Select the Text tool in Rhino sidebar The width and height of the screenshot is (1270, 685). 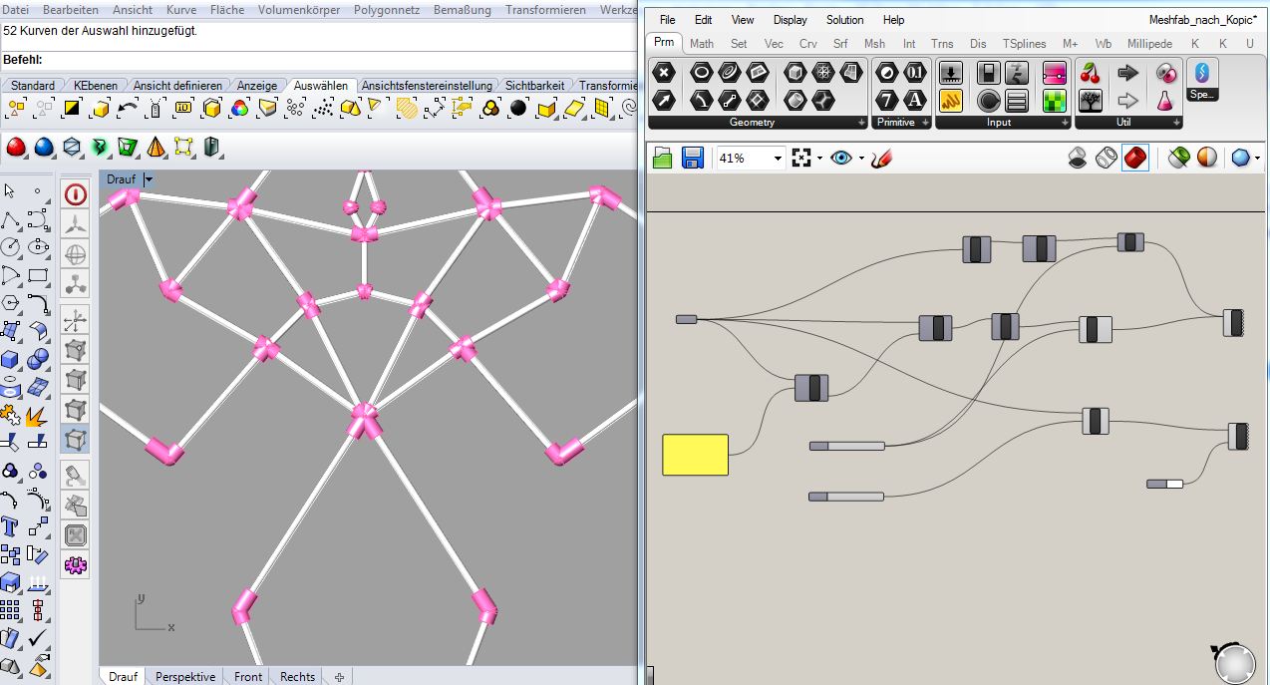[11, 525]
